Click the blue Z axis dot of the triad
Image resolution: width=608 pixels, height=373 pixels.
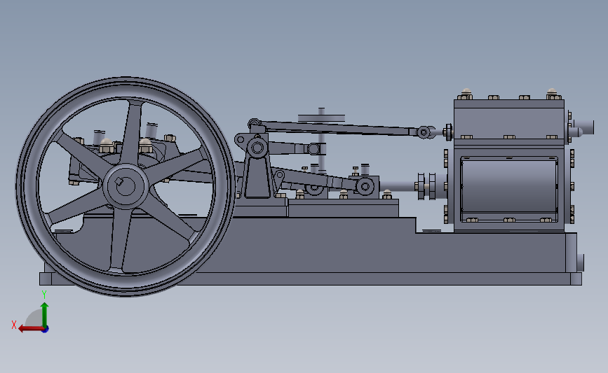(x=46, y=330)
